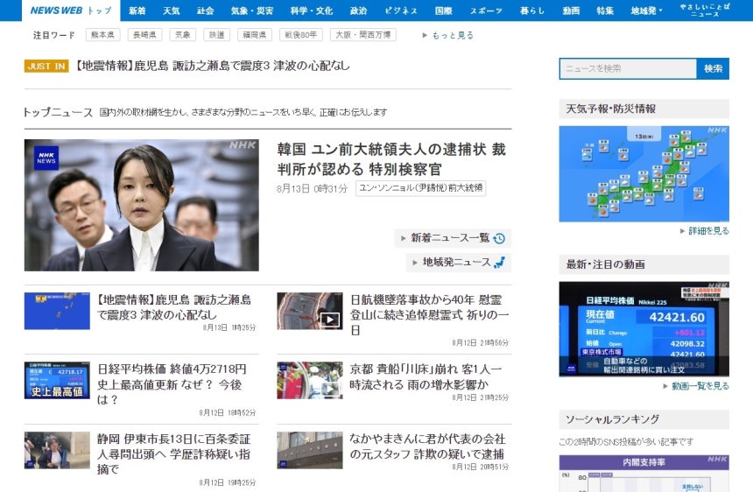Click the JUST IN badge
The height and width of the screenshot is (492, 753).
[46, 67]
